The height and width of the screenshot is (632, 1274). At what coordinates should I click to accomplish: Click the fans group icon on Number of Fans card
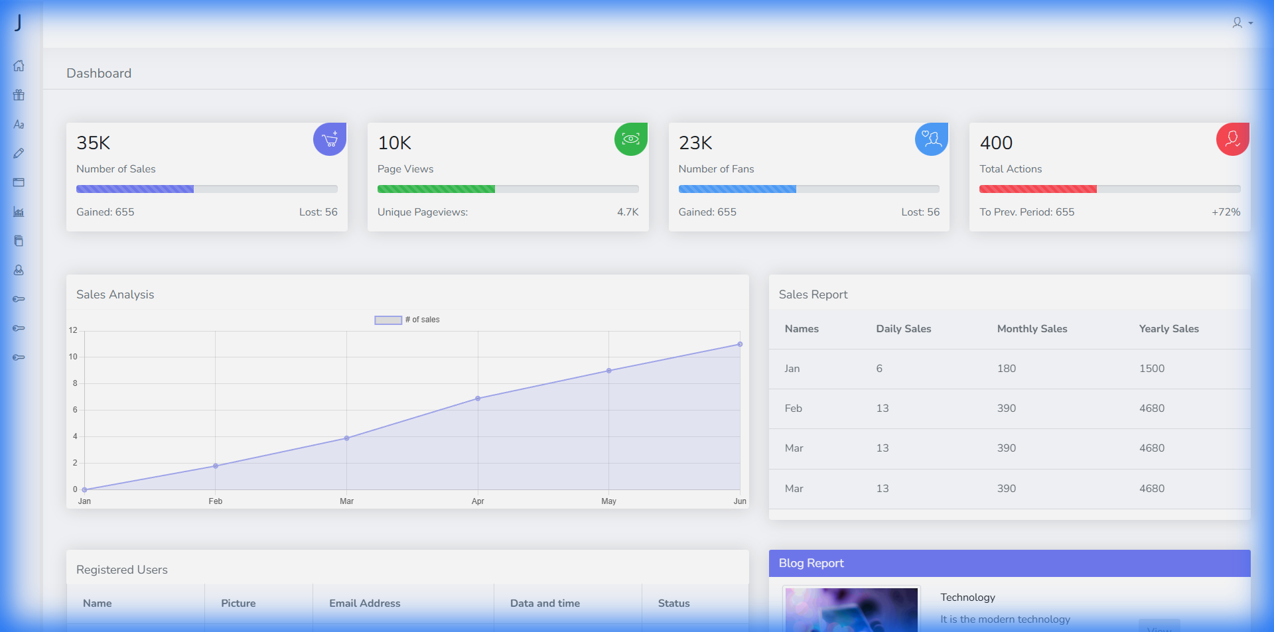931,139
